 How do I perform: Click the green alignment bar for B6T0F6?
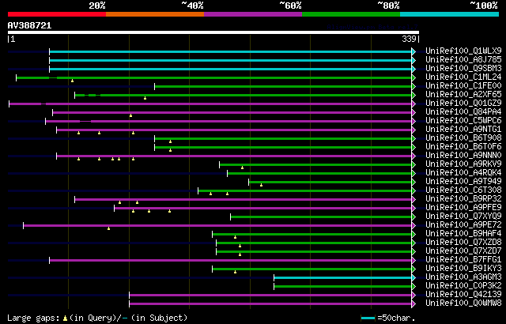pos(283,147)
